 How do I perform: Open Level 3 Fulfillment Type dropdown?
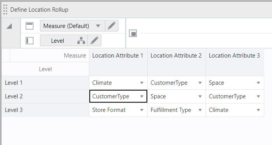pyautogui.click(x=200, y=110)
